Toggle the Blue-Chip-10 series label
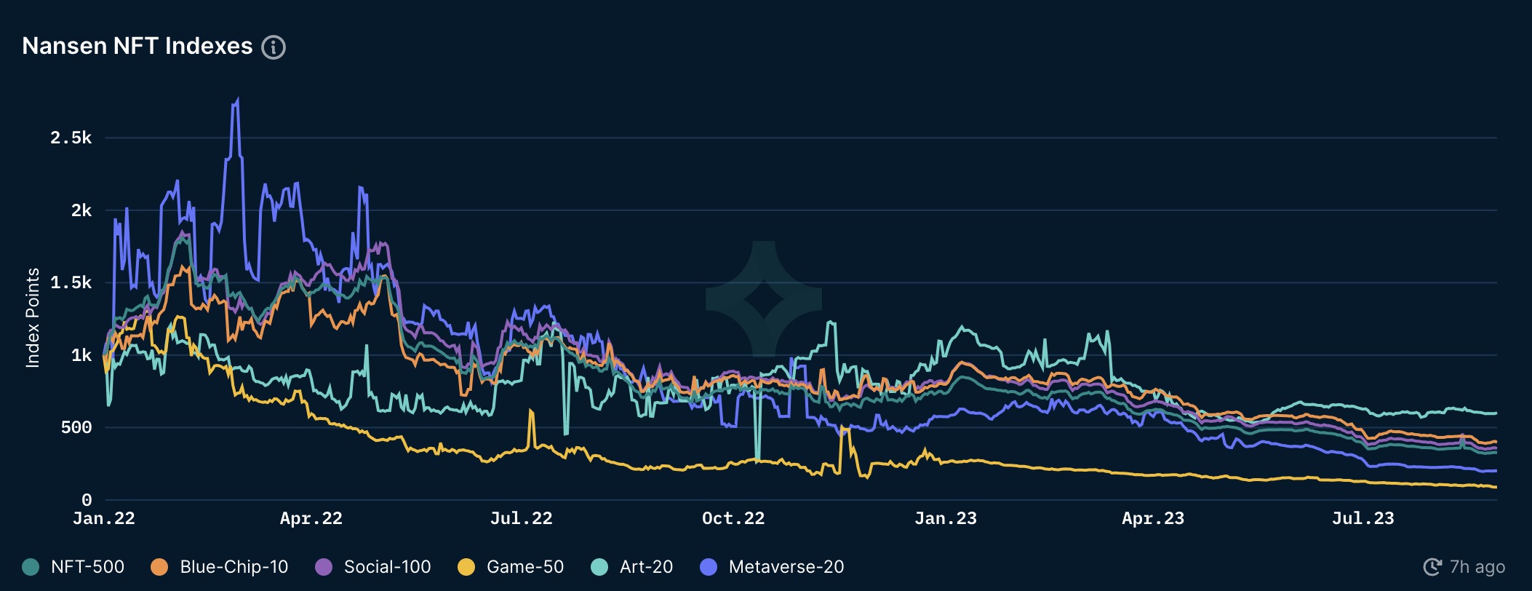The image size is (1532, 591). (234, 567)
